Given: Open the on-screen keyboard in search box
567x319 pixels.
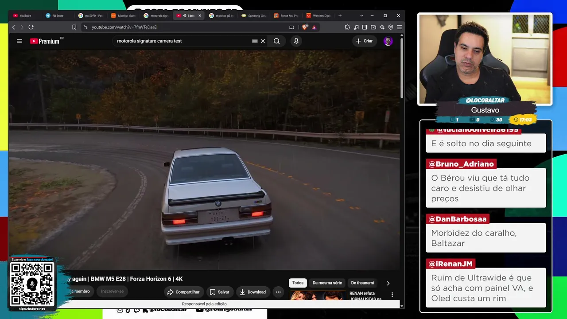Looking at the screenshot, I should click(x=255, y=41).
